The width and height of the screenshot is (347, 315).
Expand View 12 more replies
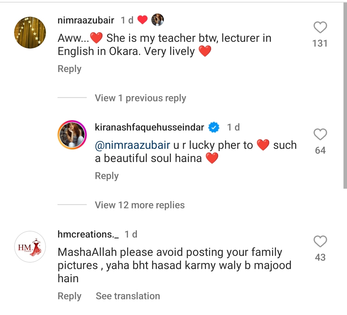pyautogui.click(x=139, y=205)
